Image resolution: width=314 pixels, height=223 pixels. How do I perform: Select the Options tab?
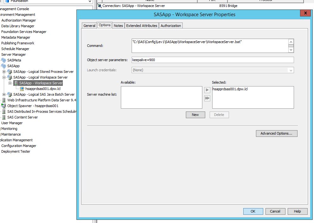105,25
